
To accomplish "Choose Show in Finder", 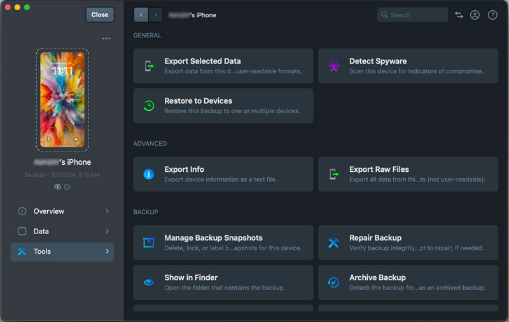I will [x=223, y=283].
